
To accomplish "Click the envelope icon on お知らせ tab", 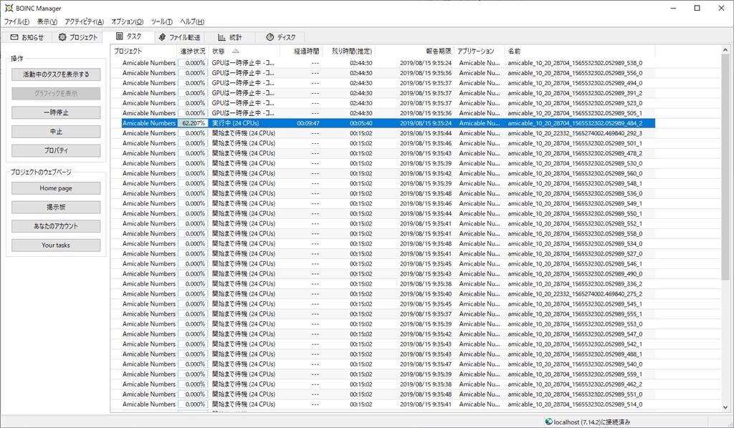I will click(x=14, y=37).
